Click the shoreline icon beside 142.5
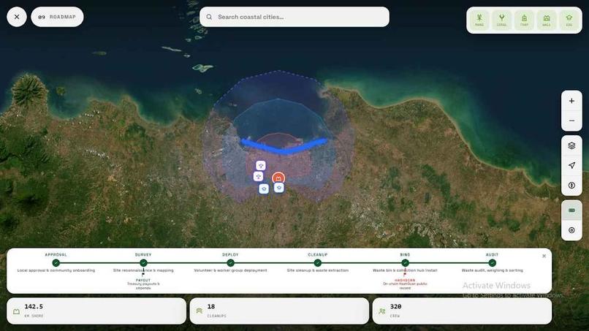 (16, 311)
